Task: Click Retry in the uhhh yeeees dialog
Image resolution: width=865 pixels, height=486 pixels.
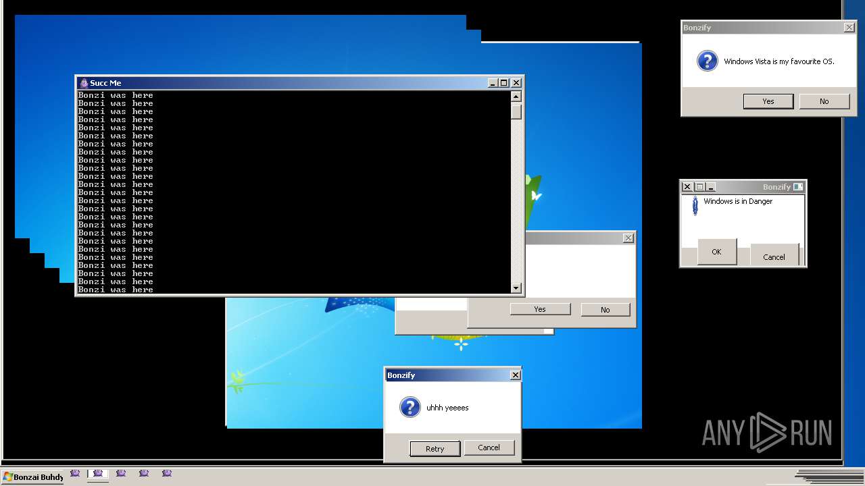Action: click(435, 449)
